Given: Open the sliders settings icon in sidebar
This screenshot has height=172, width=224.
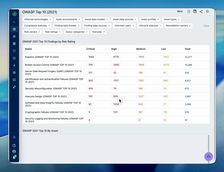Looking at the screenshot, I should coord(14,137).
